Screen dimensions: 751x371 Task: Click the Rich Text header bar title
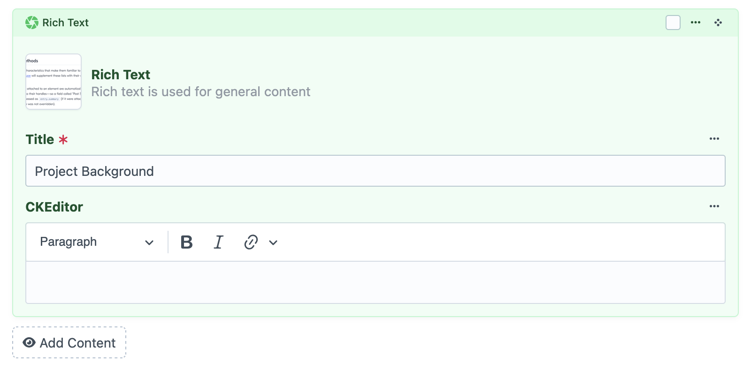pyautogui.click(x=65, y=23)
